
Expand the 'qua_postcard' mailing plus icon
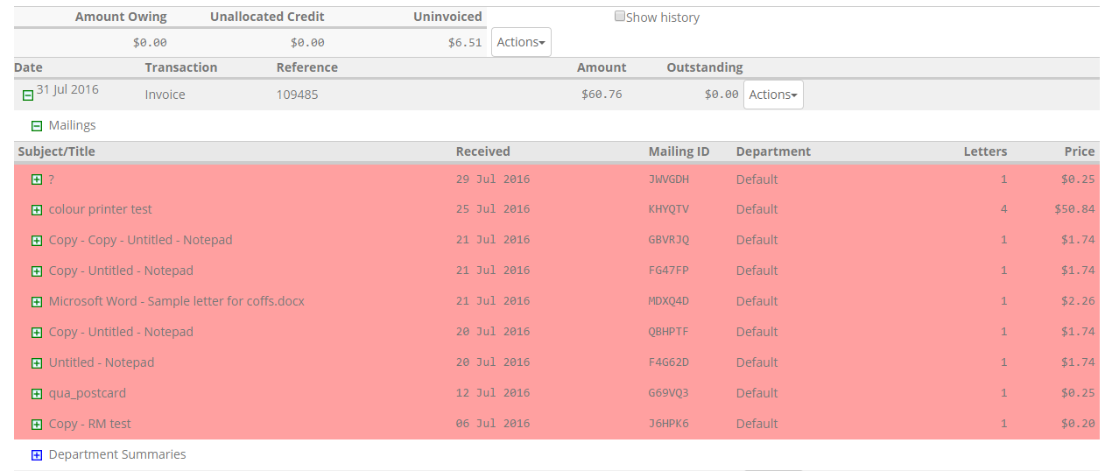37,394
